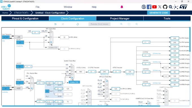Open the Help menu
Screen dimensions: 192x108
click(94, 7)
